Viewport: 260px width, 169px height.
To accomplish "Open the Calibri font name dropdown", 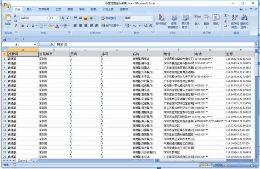I will point(34,18).
